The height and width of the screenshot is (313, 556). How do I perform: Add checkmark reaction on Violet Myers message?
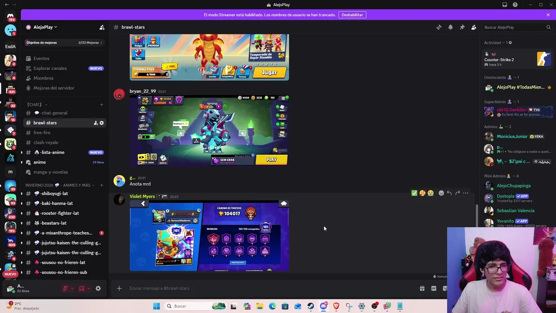pos(414,193)
